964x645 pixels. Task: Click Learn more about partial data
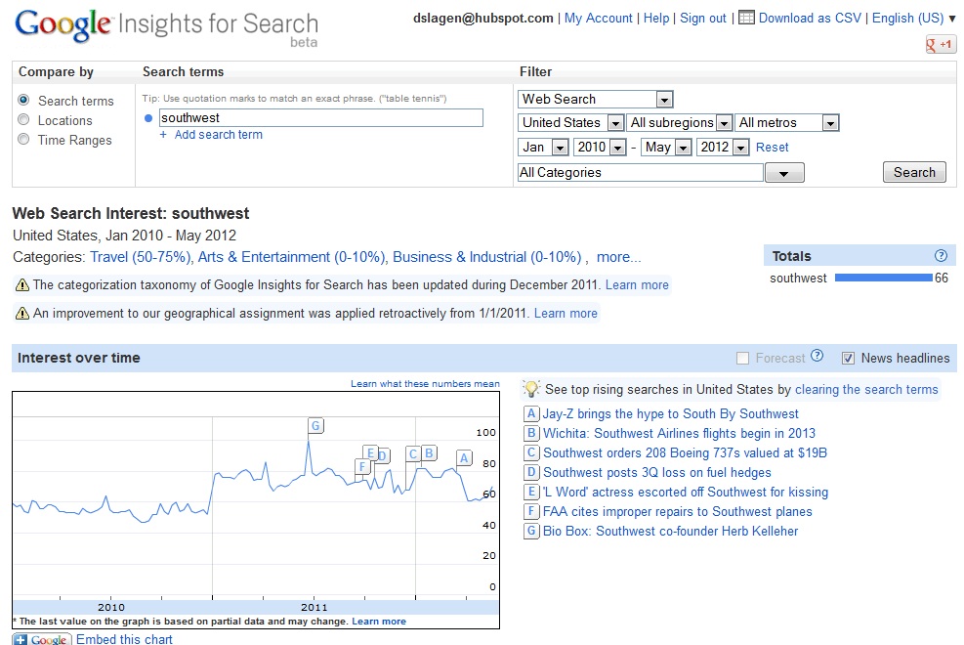point(379,621)
